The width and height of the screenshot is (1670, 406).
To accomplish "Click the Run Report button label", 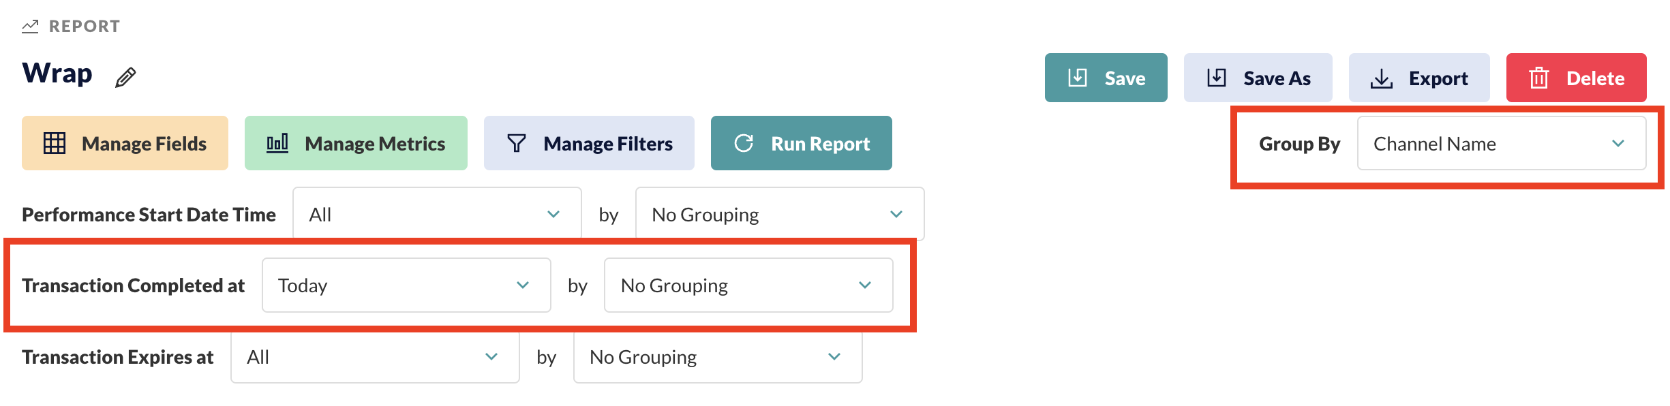I will (821, 144).
